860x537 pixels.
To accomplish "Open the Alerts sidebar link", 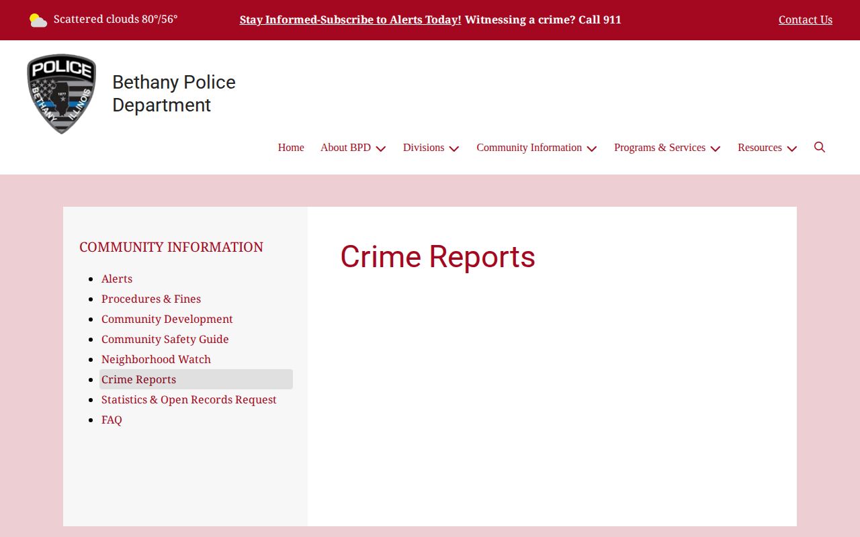I will [x=117, y=279].
